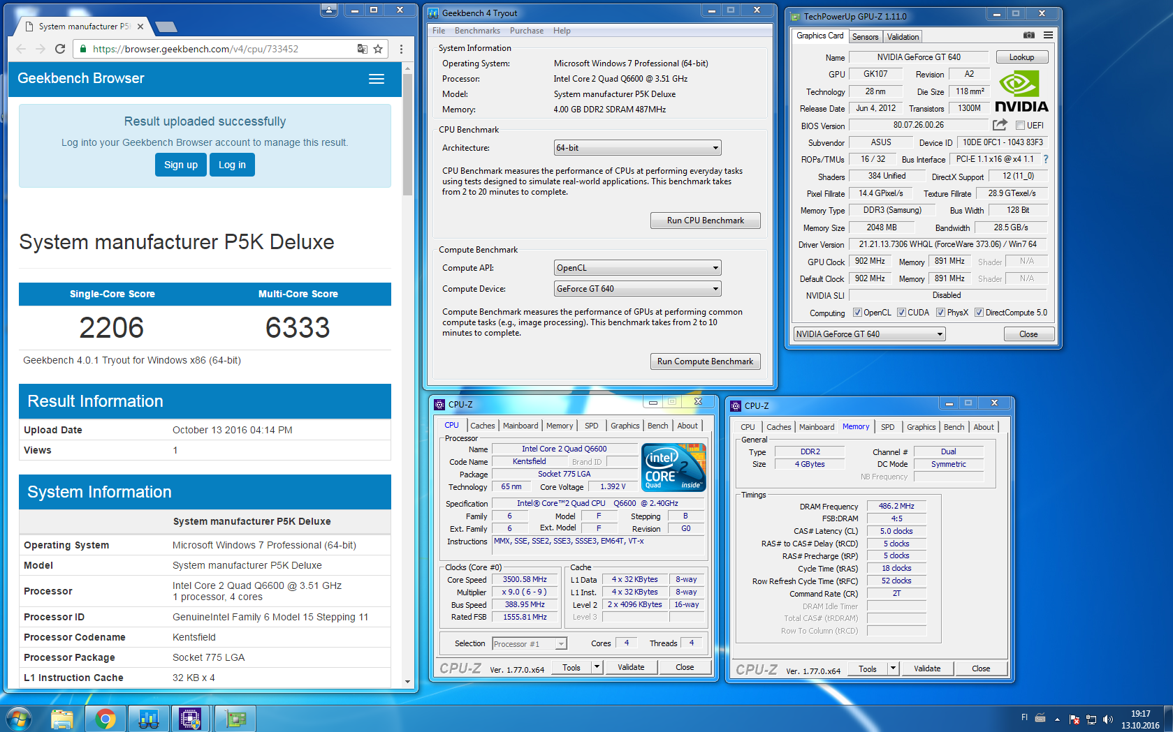Open the GPU selector dropdown in GPU-Z
The image size is (1173, 732).
coord(870,334)
